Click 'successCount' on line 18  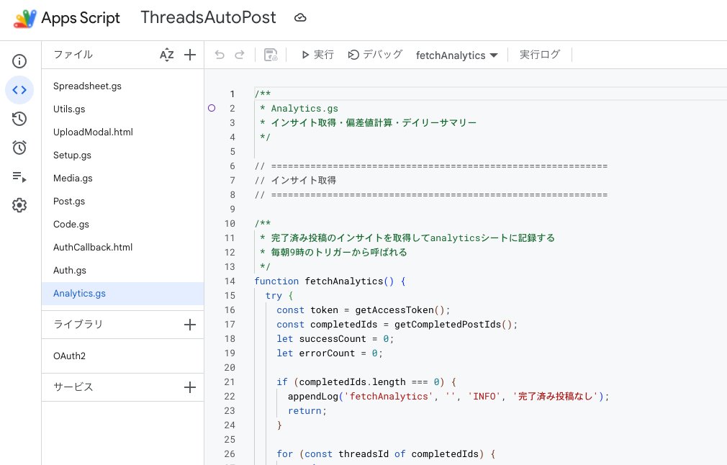333,338
